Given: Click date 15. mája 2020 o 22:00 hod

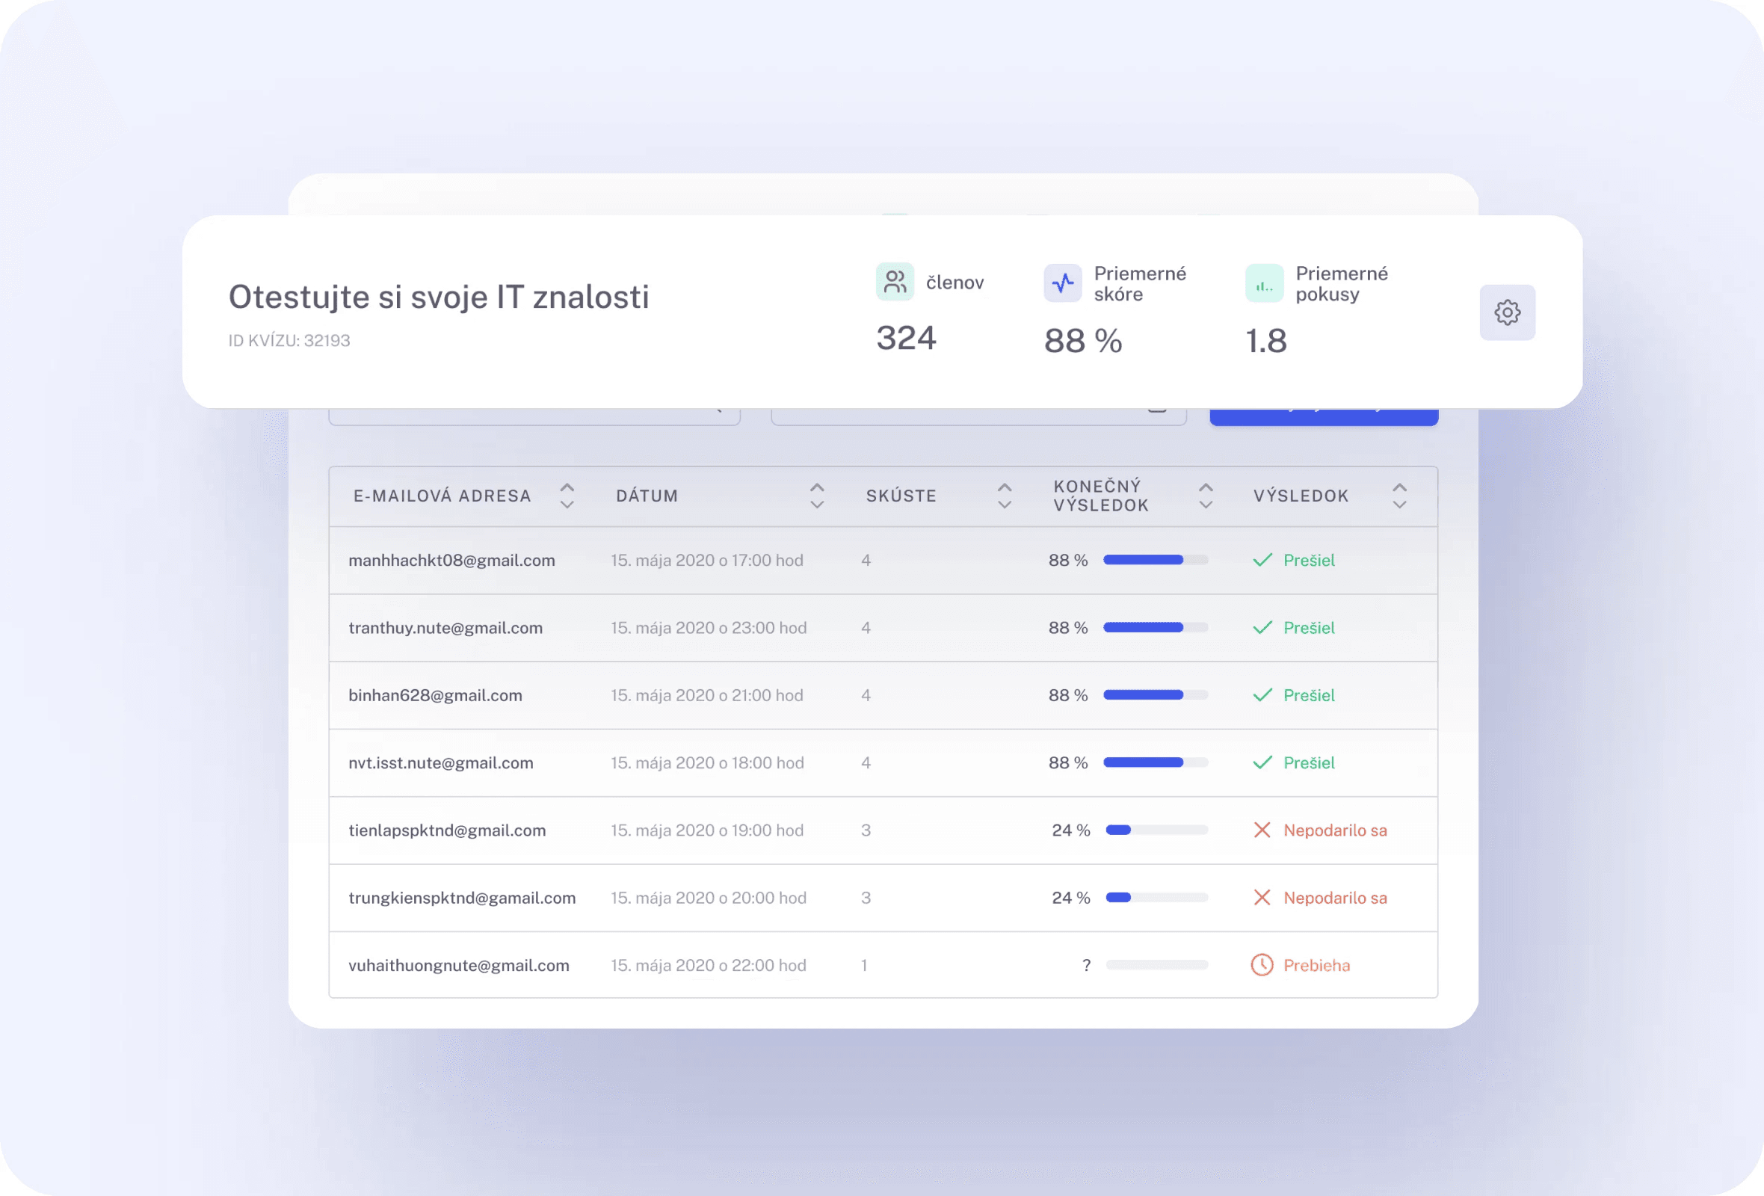Looking at the screenshot, I should pyautogui.click(x=708, y=965).
